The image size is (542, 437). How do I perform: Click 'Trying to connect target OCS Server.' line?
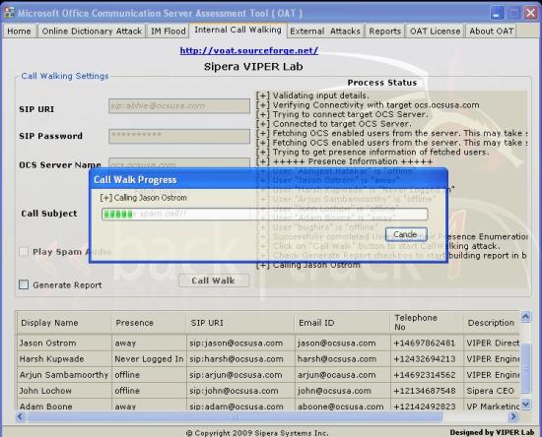pyautogui.click(x=342, y=114)
